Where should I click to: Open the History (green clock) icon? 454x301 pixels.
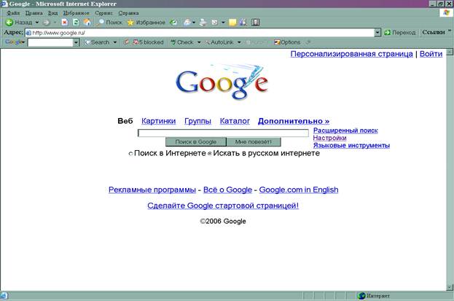(173, 23)
